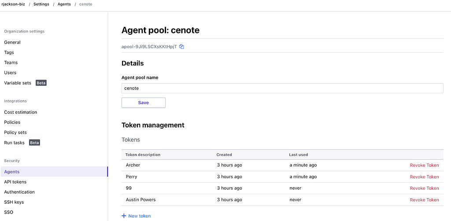Save the agent pool name
Viewport: 451px width, 221px height.
[x=144, y=103]
